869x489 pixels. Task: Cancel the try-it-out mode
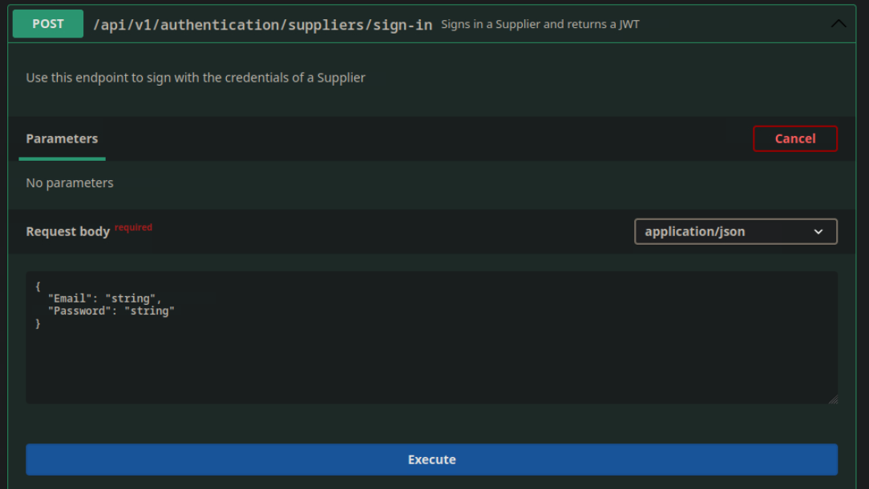(794, 138)
